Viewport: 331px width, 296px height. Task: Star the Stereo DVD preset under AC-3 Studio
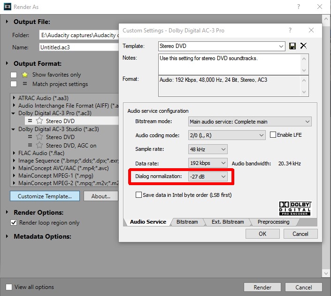(39, 137)
